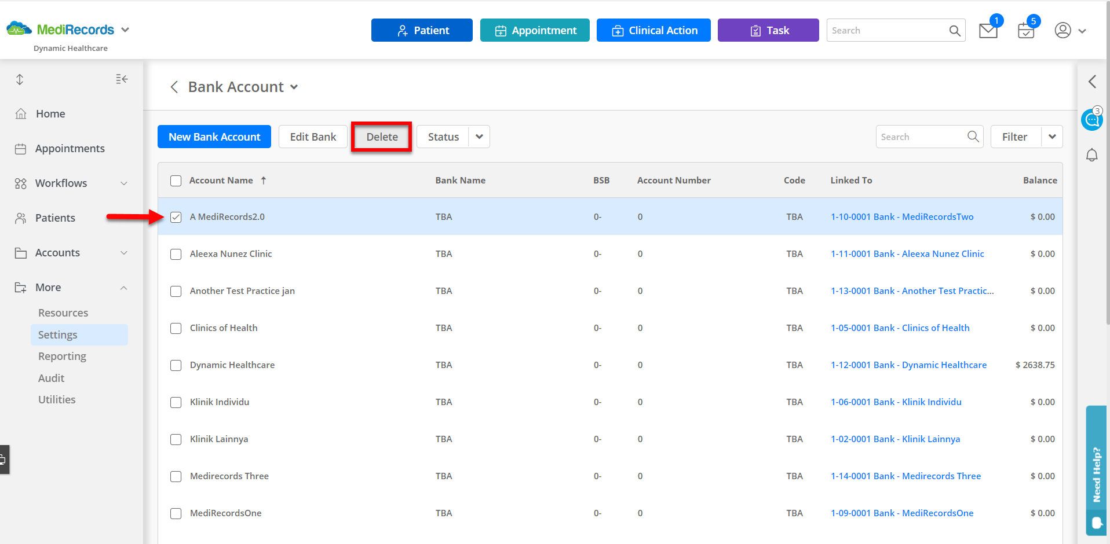
Task: Collapse the More sidebar chevron
Action: point(123,288)
